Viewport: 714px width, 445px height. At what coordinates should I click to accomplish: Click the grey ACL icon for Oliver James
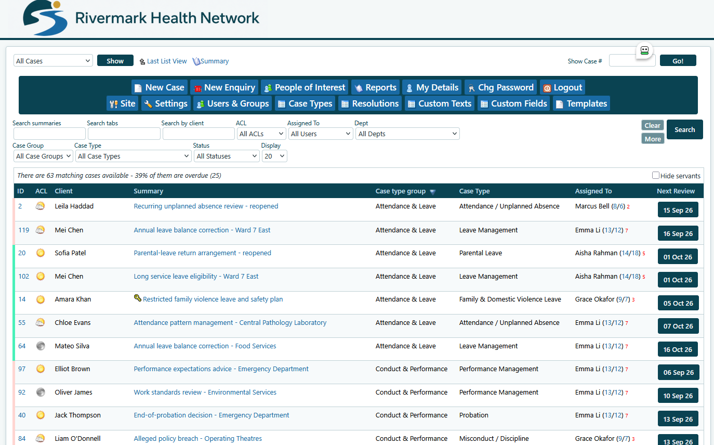pos(40,392)
